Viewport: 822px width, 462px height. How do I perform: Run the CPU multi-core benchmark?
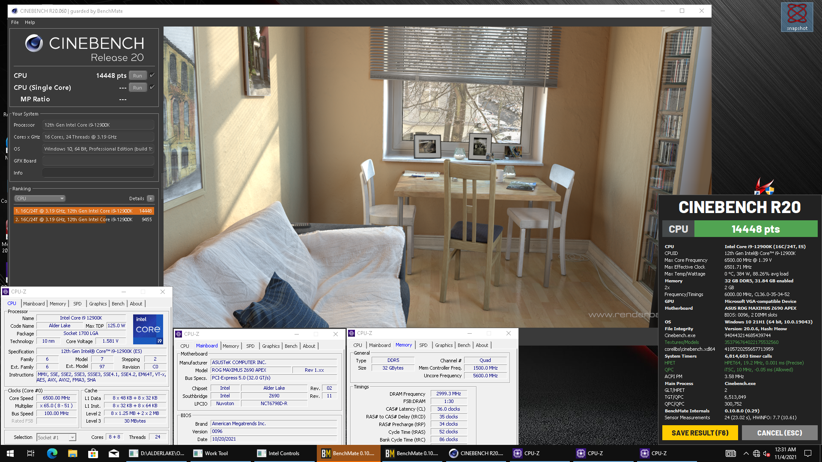[137, 76]
